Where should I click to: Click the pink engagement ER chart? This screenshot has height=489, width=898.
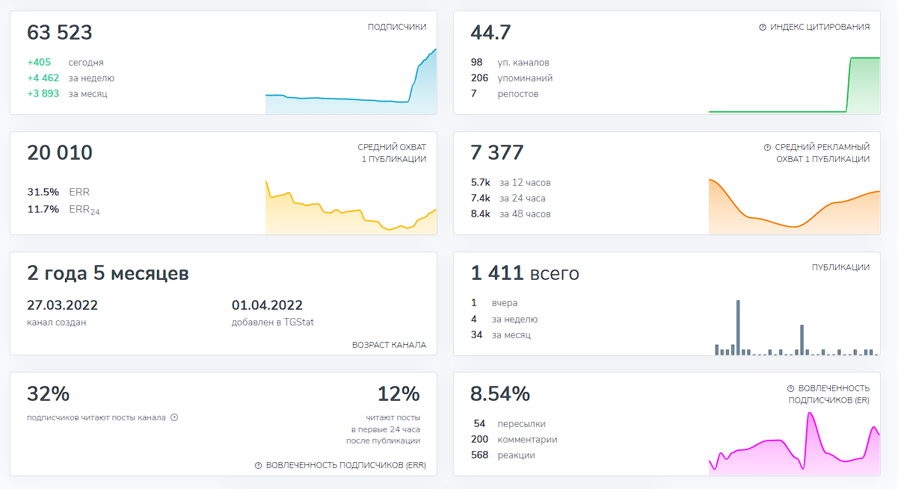[794, 443]
